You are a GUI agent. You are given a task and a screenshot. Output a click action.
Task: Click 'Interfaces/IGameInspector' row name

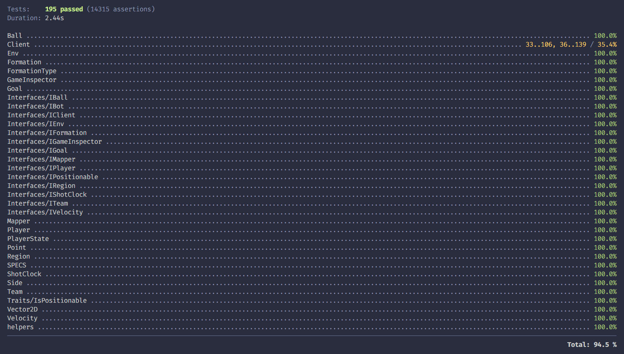(55, 142)
